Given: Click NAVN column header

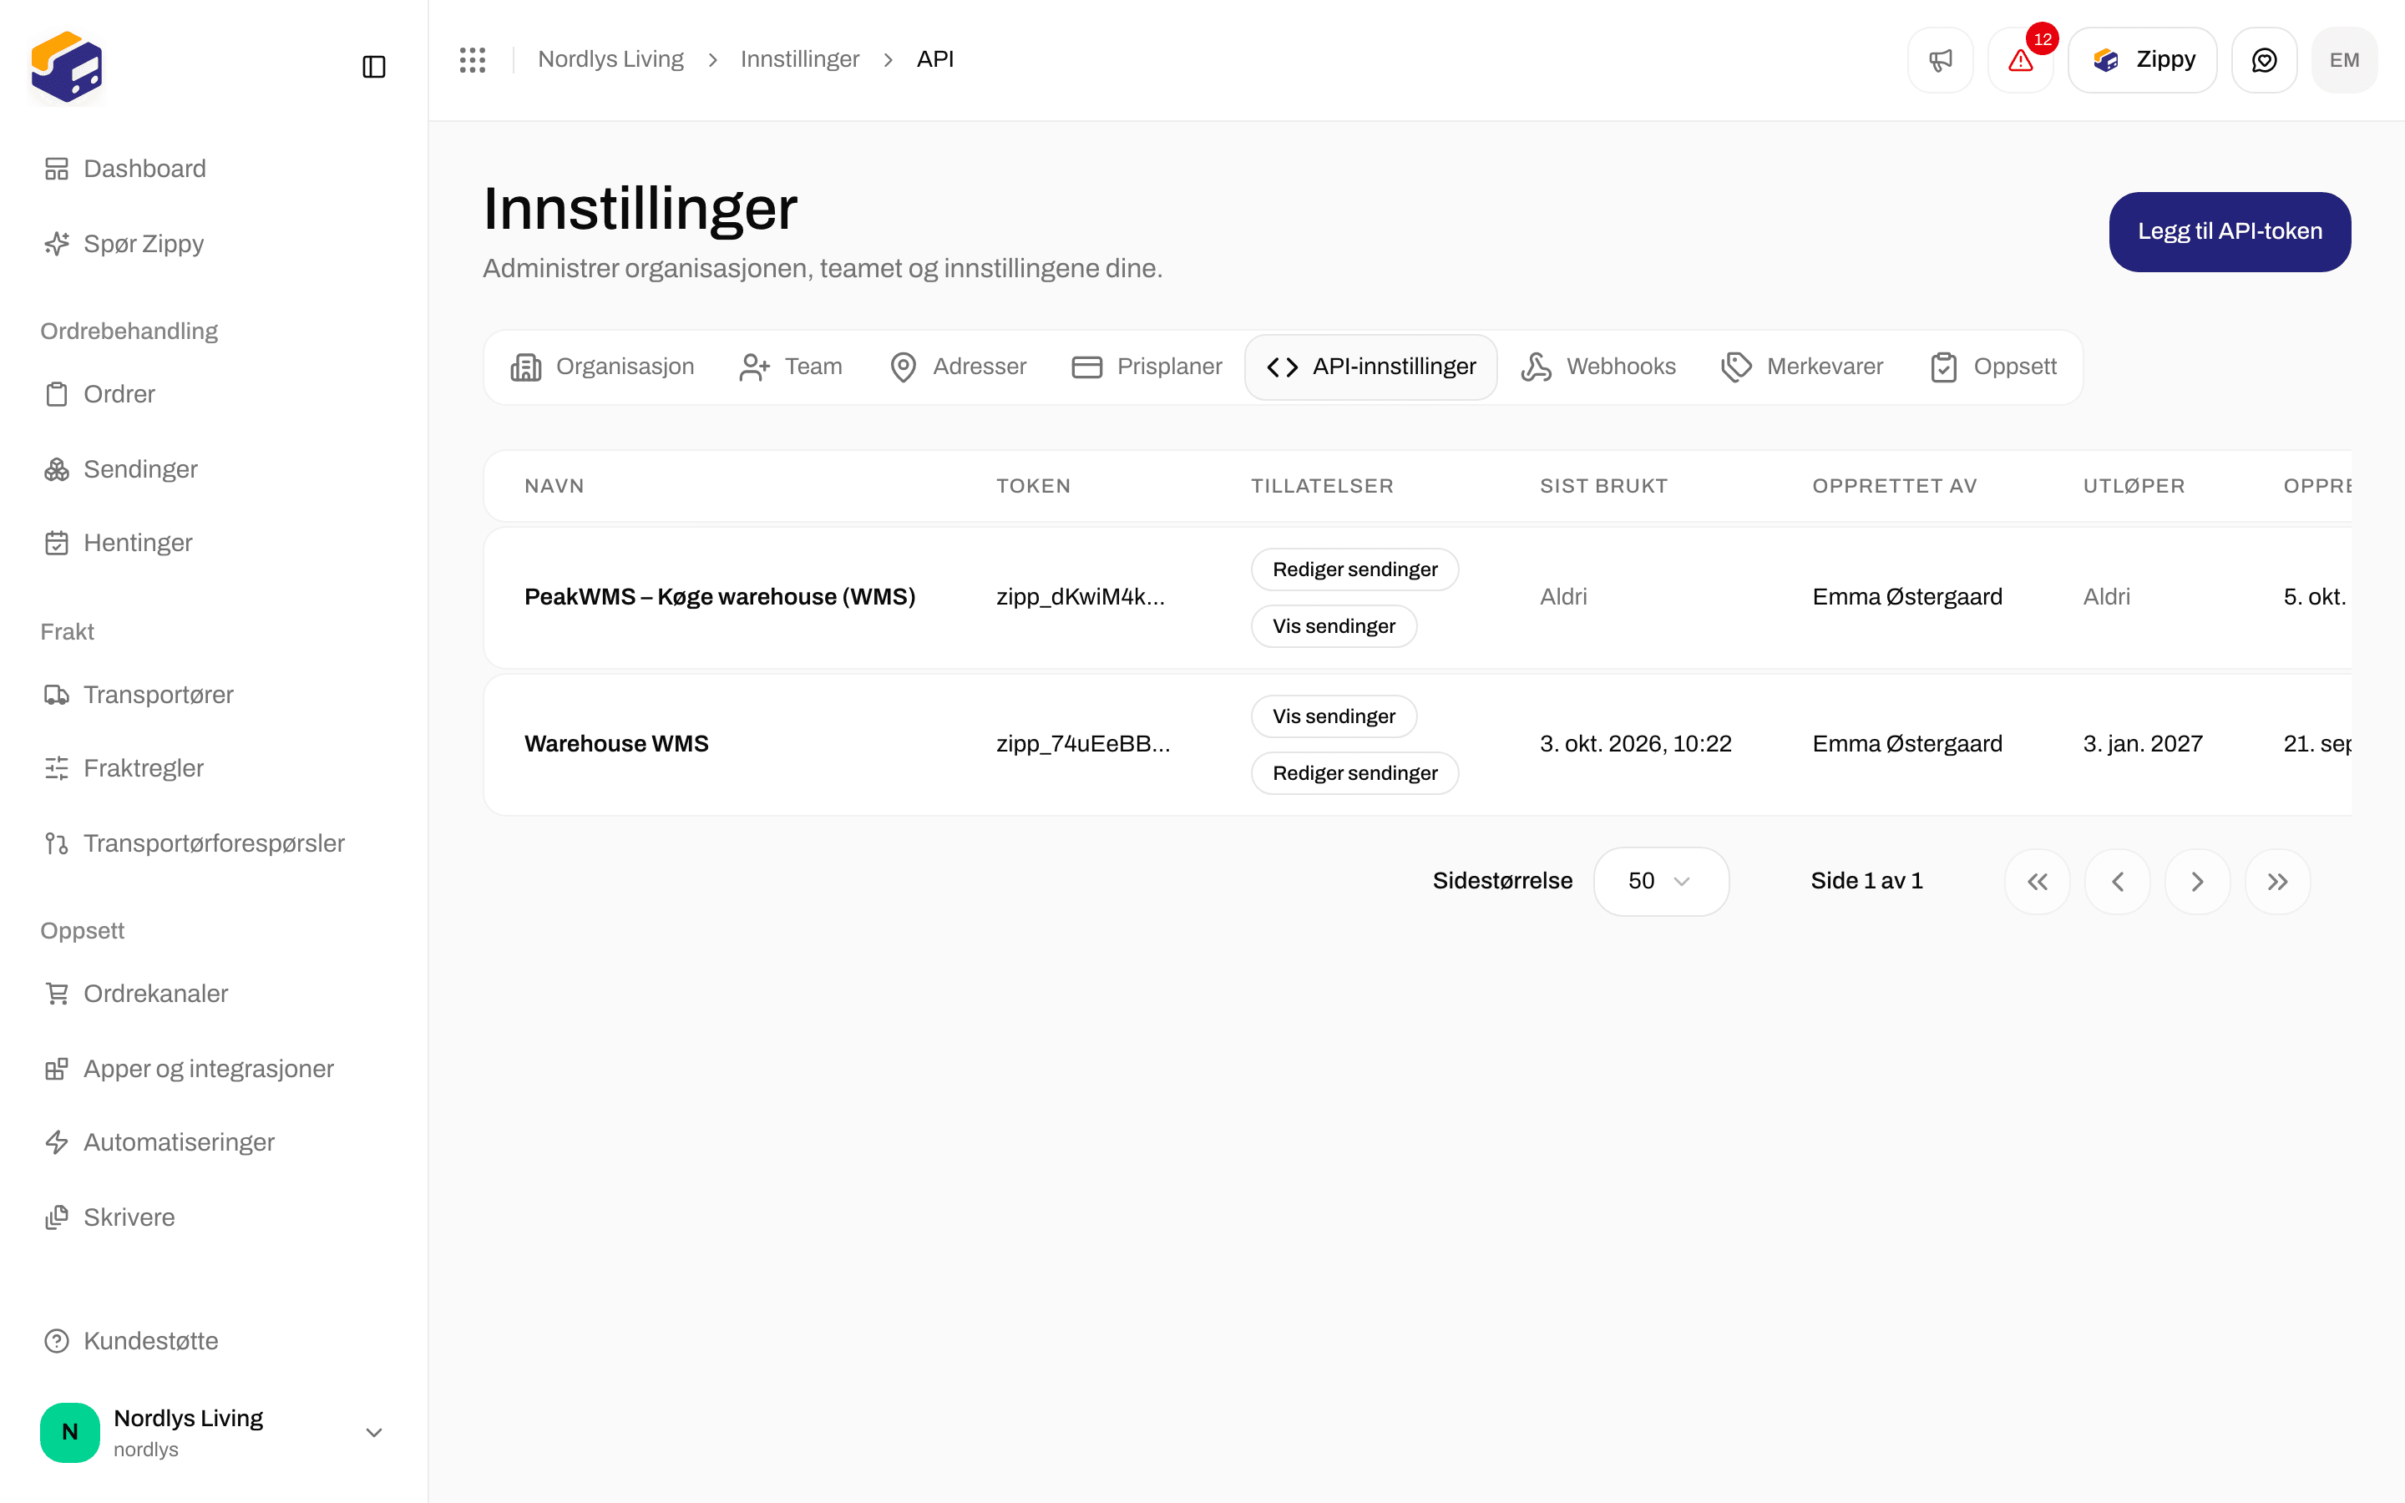Looking at the screenshot, I should click(x=554, y=486).
